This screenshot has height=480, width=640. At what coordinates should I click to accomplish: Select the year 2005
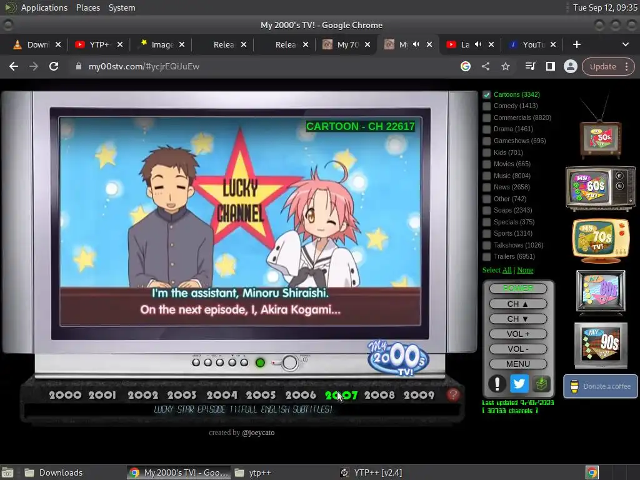[261, 395]
